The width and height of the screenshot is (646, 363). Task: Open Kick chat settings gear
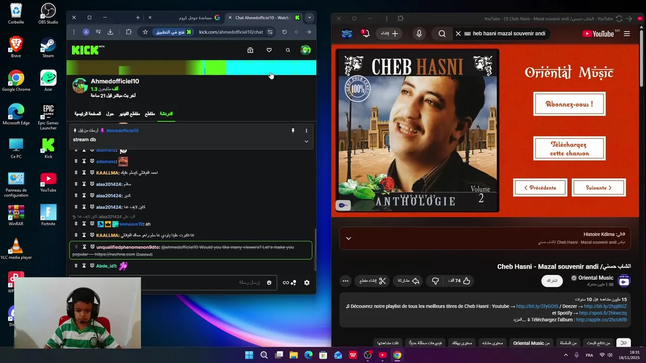click(x=307, y=283)
